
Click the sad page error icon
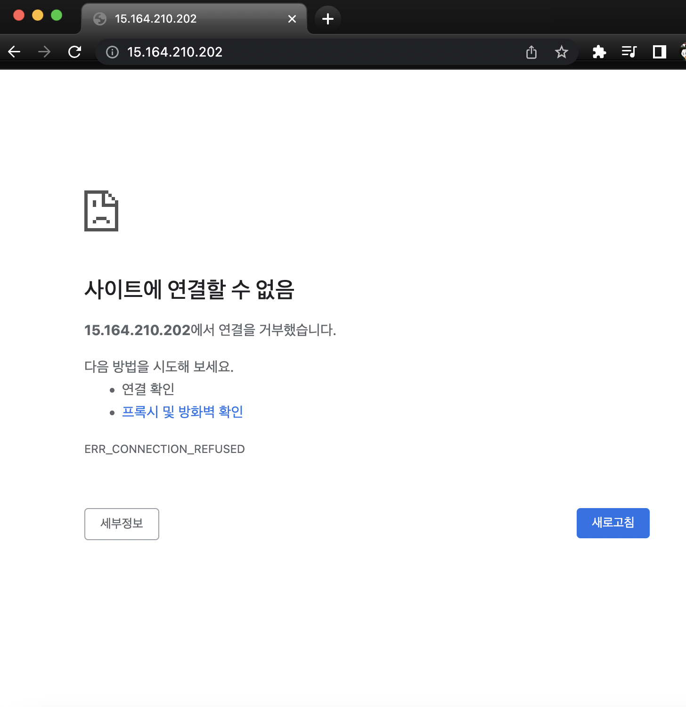click(101, 211)
